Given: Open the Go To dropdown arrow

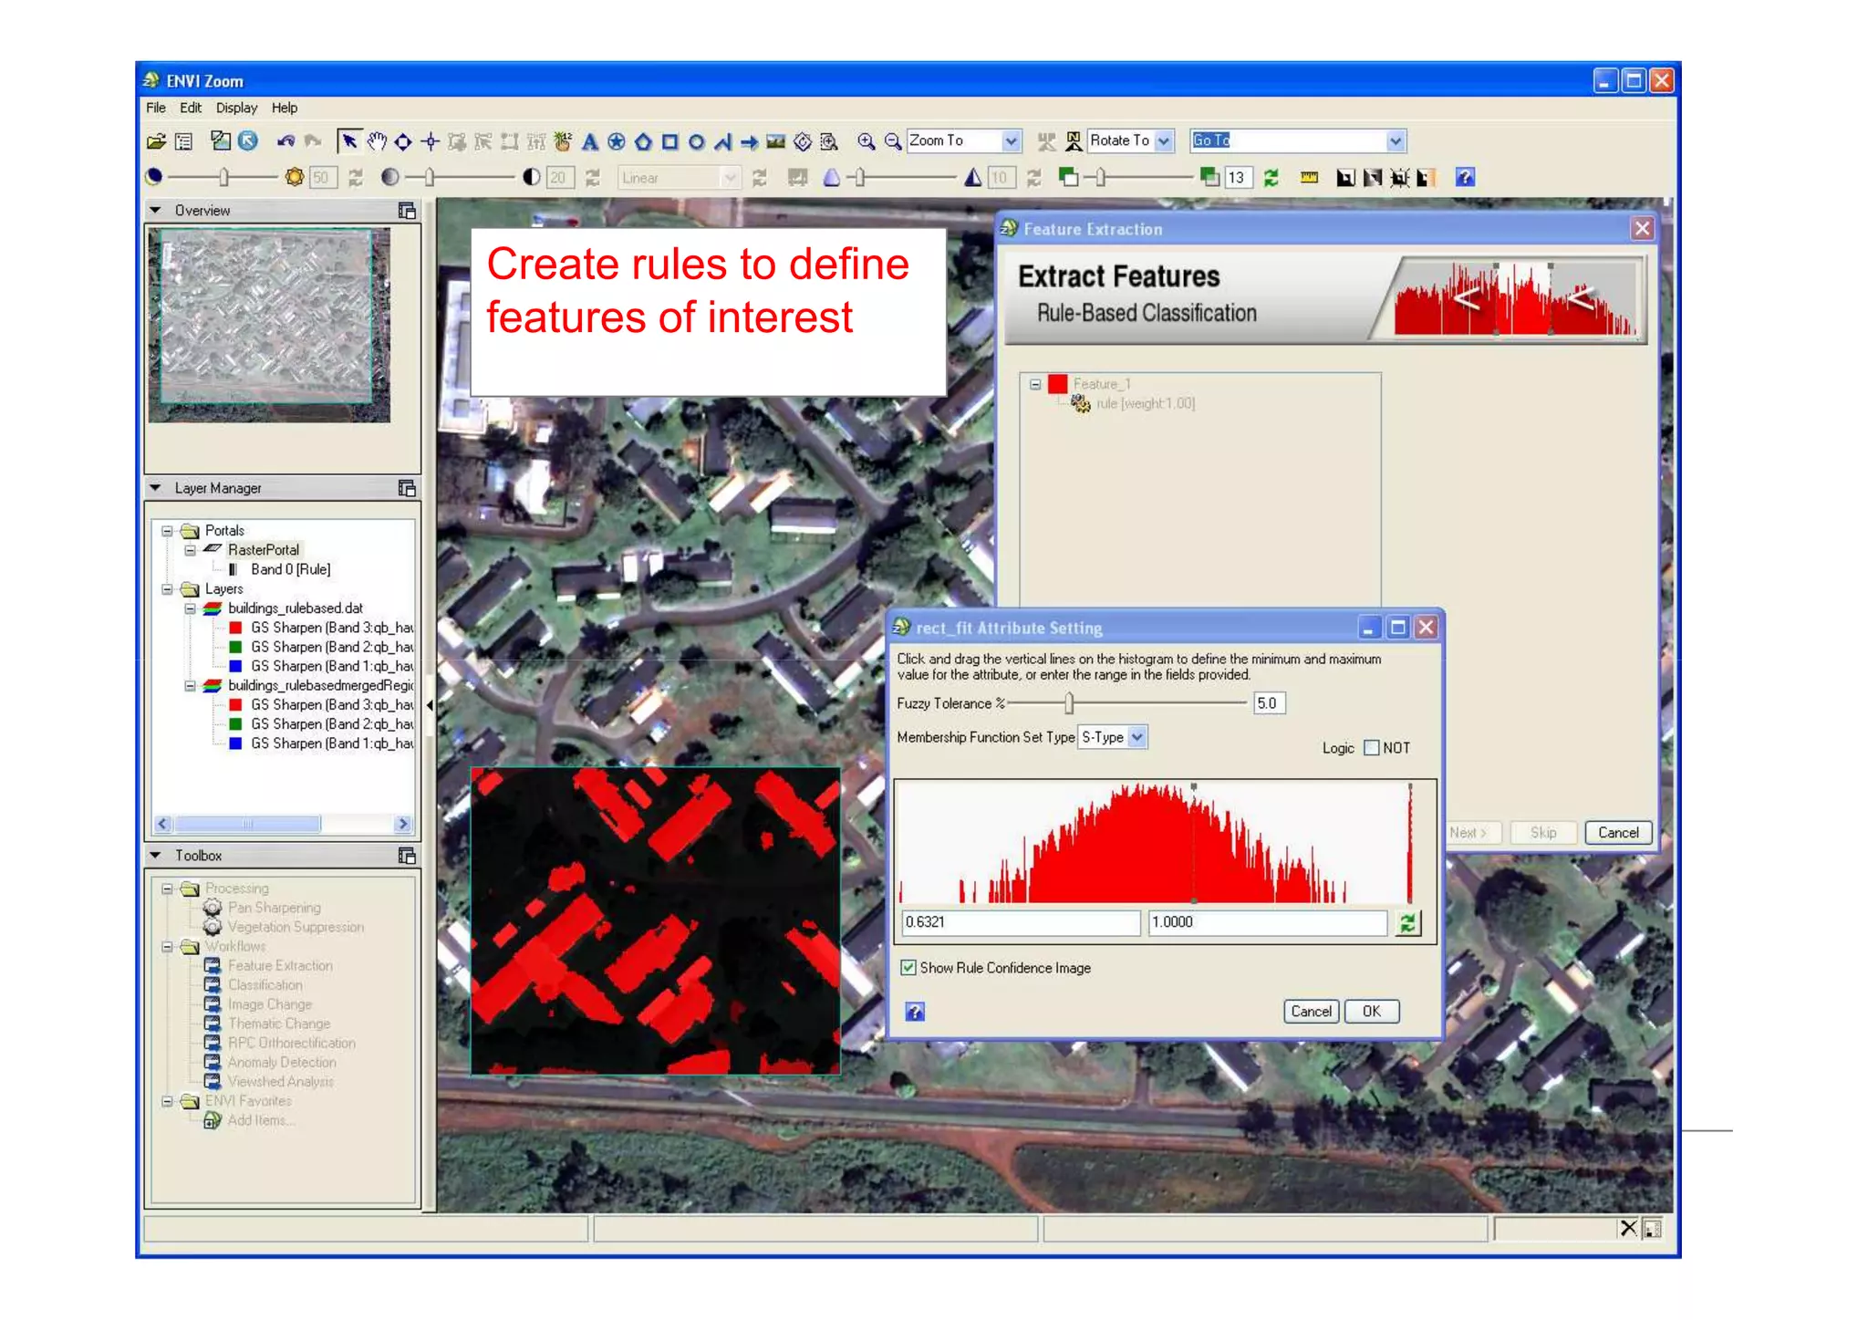Looking at the screenshot, I should pos(1395,141).
